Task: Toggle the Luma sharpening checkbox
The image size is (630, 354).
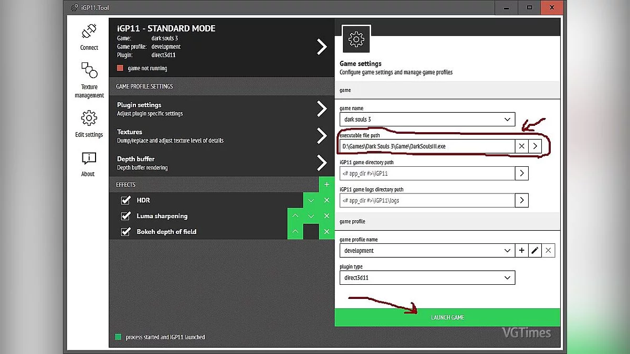Action: (125, 216)
